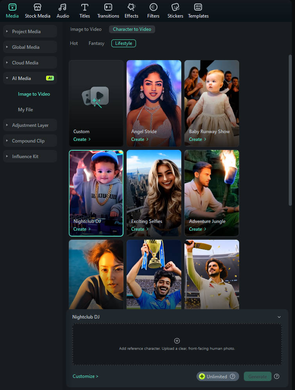Click Create on the Angel Stride card
Image resolution: width=295 pixels, height=390 pixels.
139,139
